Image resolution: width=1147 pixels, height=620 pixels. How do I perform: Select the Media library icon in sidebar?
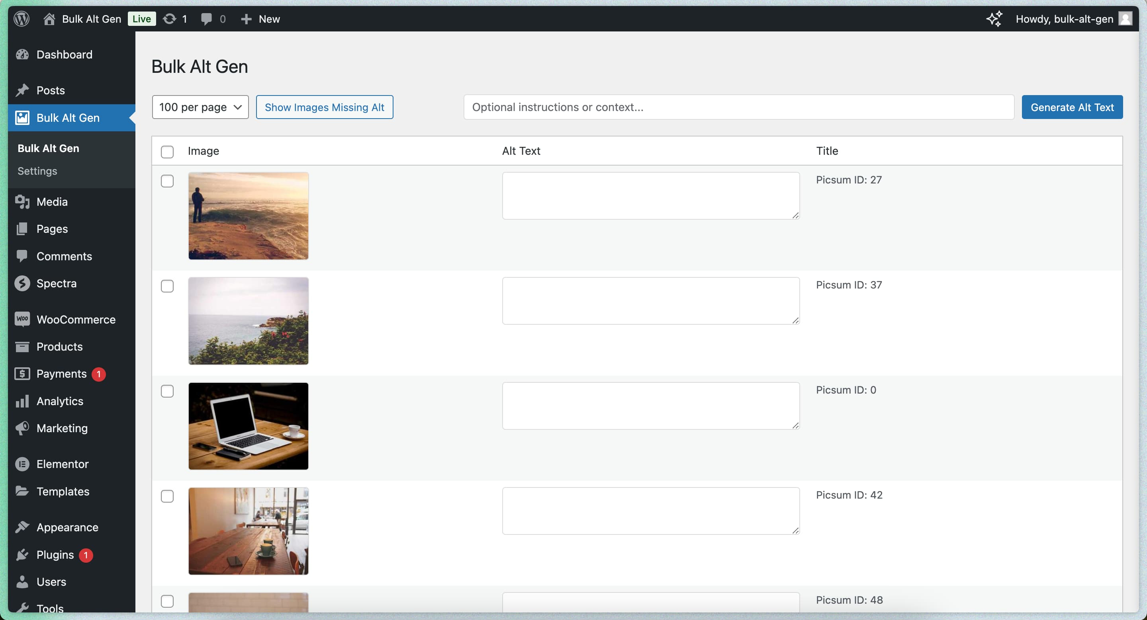23,201
